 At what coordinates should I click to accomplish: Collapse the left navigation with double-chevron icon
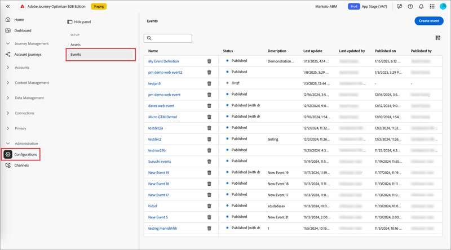coord(8,6)
